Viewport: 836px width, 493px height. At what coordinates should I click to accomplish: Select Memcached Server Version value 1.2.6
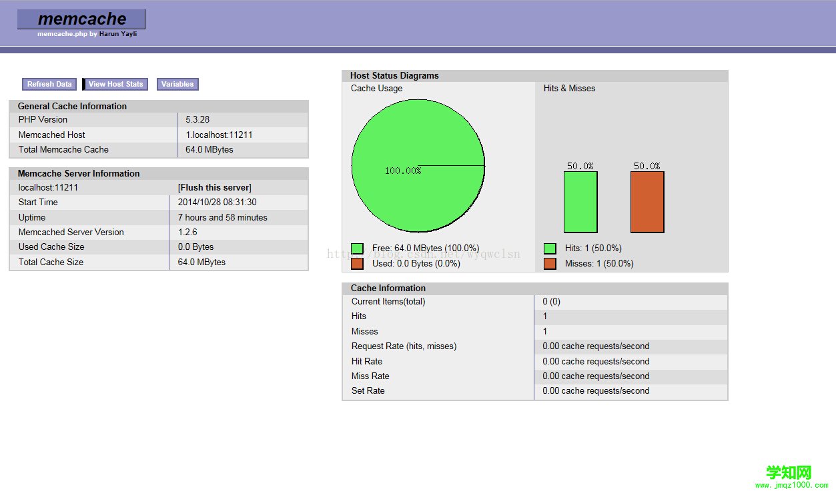coord(187,233)
